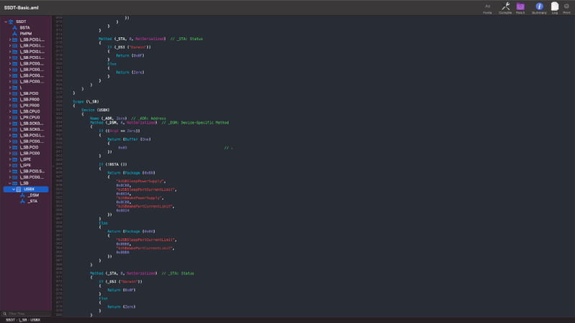Click the Scope (\_SB) line in editor

[x=86, y=101]
